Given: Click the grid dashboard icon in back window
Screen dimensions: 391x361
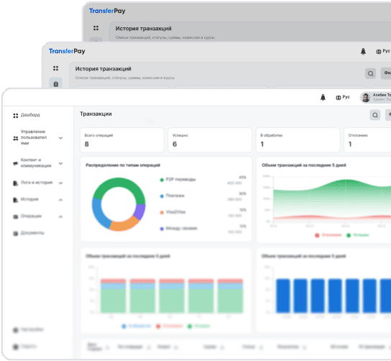Looking at the screenshot, I should (96, 28).
